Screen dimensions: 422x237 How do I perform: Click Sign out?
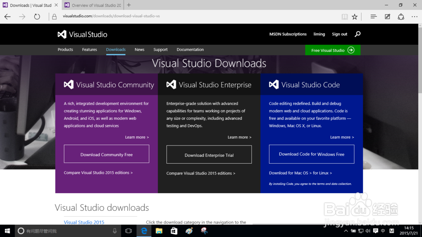point(339,34)
